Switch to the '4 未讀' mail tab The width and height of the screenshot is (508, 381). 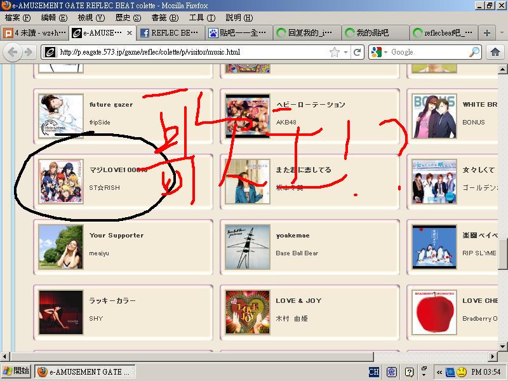(x=35, y=33)
